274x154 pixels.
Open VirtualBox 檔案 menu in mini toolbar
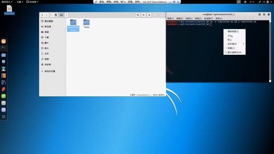tap(101, 2)
